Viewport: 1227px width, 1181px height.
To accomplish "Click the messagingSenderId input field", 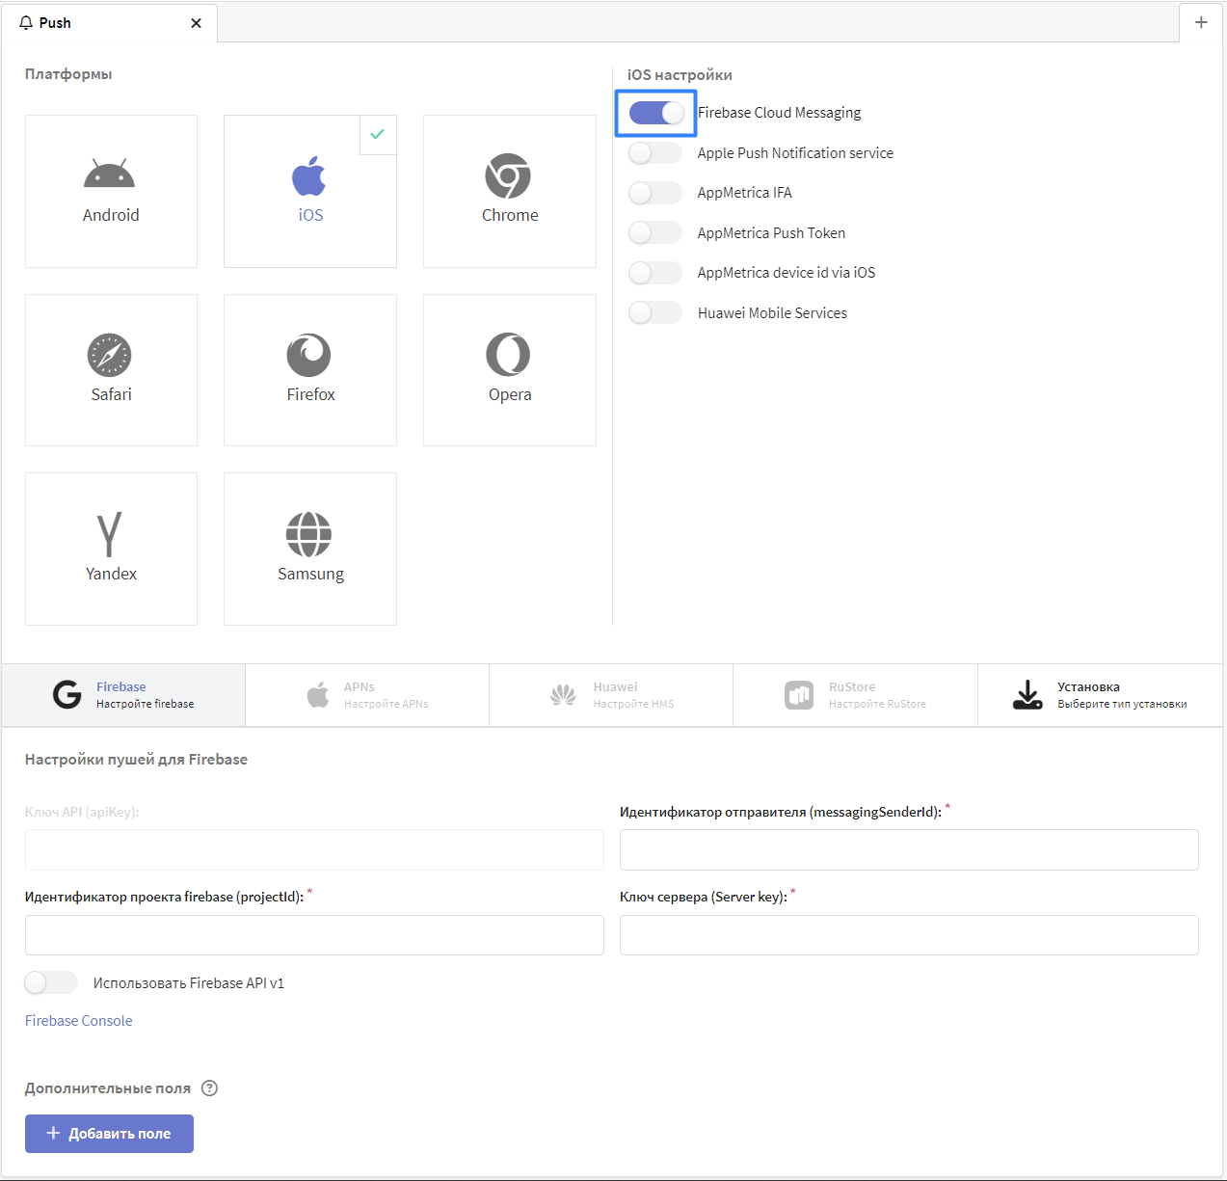I will pos(909,850).
